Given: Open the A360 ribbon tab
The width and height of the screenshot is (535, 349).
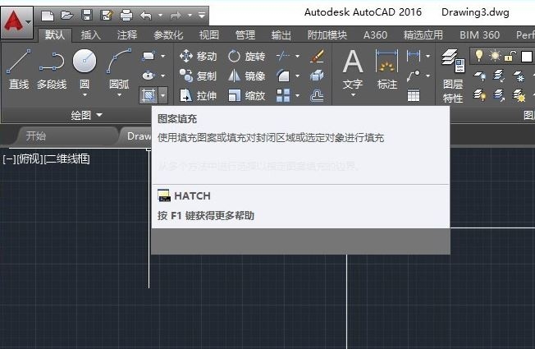Looking at the screenshot, I should click(x=375, y=34).
